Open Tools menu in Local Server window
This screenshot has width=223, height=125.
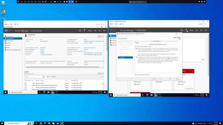pyautogui.click(x=95, y=31)
